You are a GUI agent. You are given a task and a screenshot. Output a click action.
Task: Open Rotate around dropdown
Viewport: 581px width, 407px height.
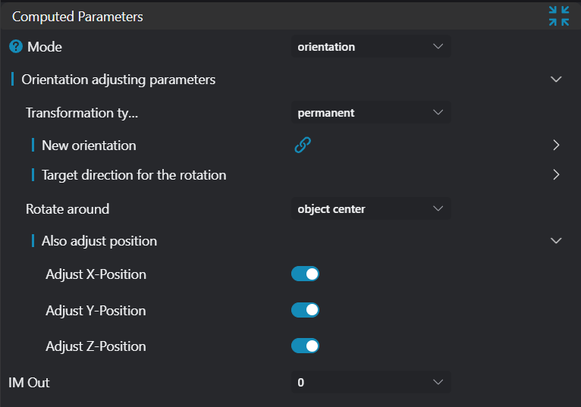[371, 208]
